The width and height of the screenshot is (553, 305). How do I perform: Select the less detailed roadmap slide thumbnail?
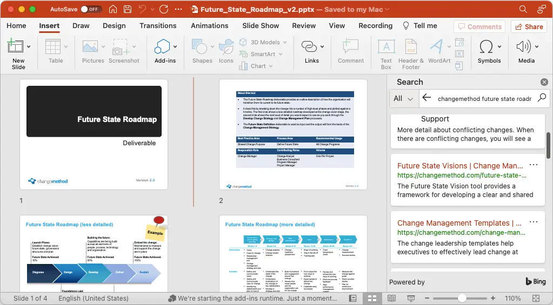point(94,254)
